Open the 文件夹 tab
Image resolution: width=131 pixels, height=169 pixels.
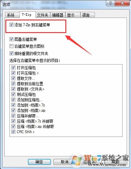pos(43,15)
